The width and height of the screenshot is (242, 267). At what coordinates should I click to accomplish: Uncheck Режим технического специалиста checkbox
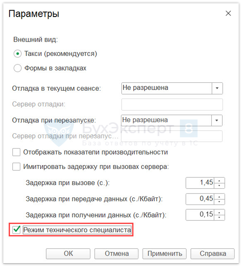(16, 230)
